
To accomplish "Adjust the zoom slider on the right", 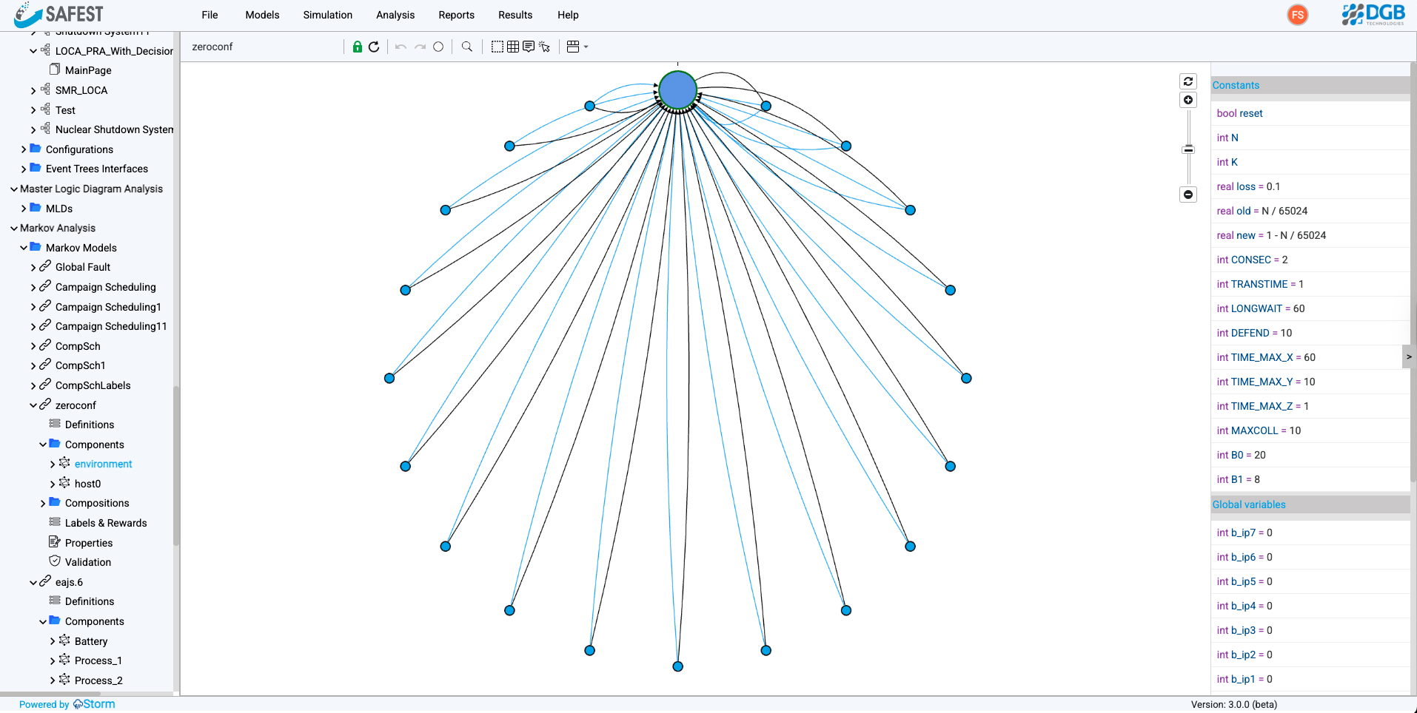I will (1187, 149).
